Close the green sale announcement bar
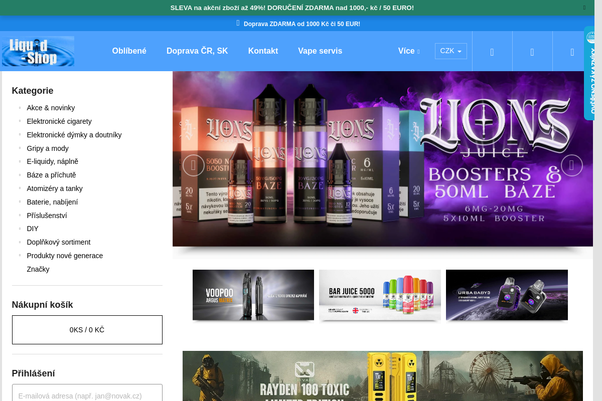 pyautogui.click(x=584, y=8)
